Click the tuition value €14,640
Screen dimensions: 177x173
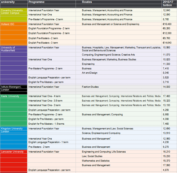167,43
